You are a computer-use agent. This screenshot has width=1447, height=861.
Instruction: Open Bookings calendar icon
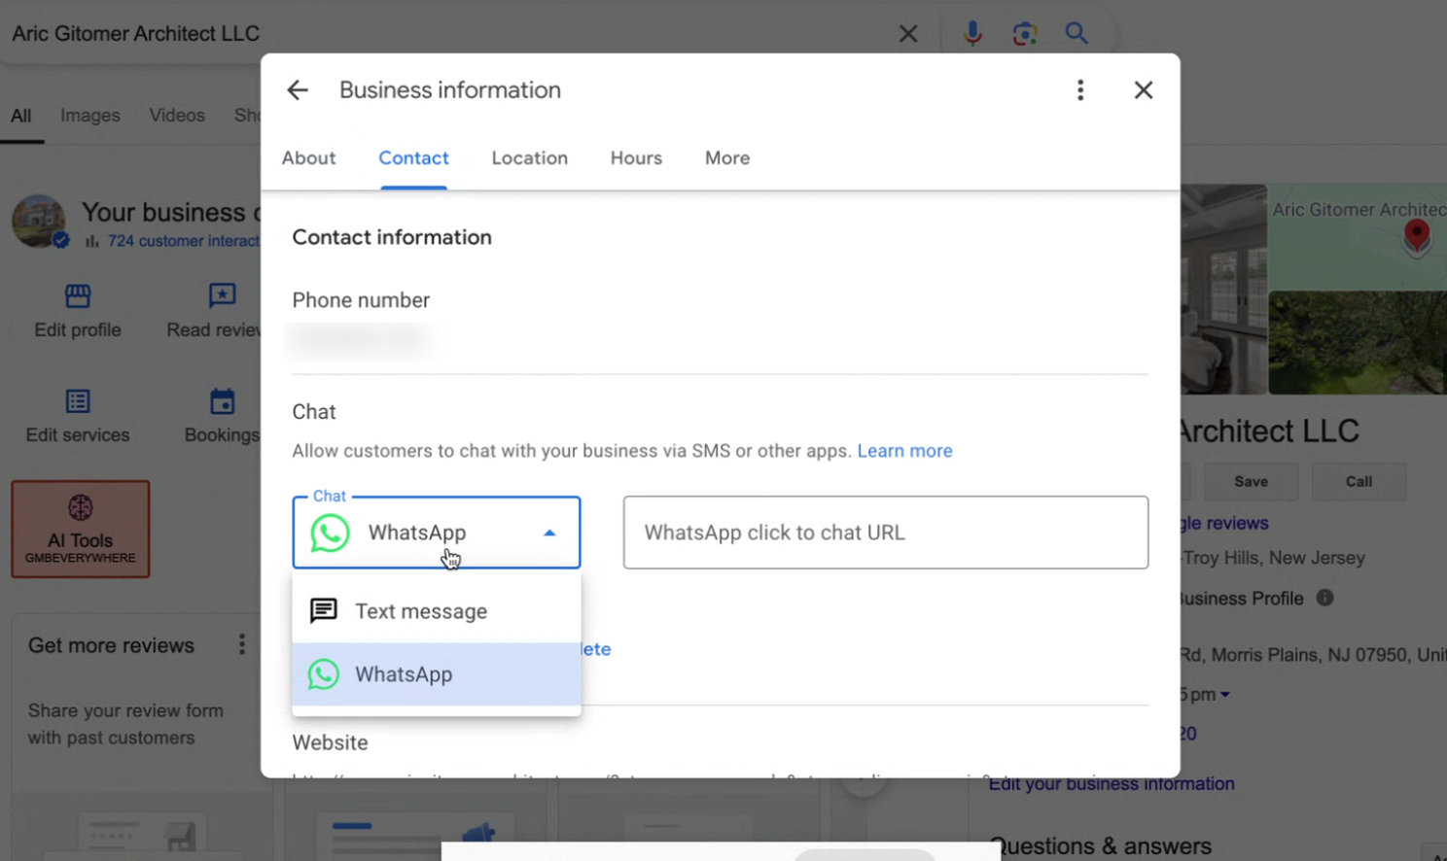(x=222, y=401)
